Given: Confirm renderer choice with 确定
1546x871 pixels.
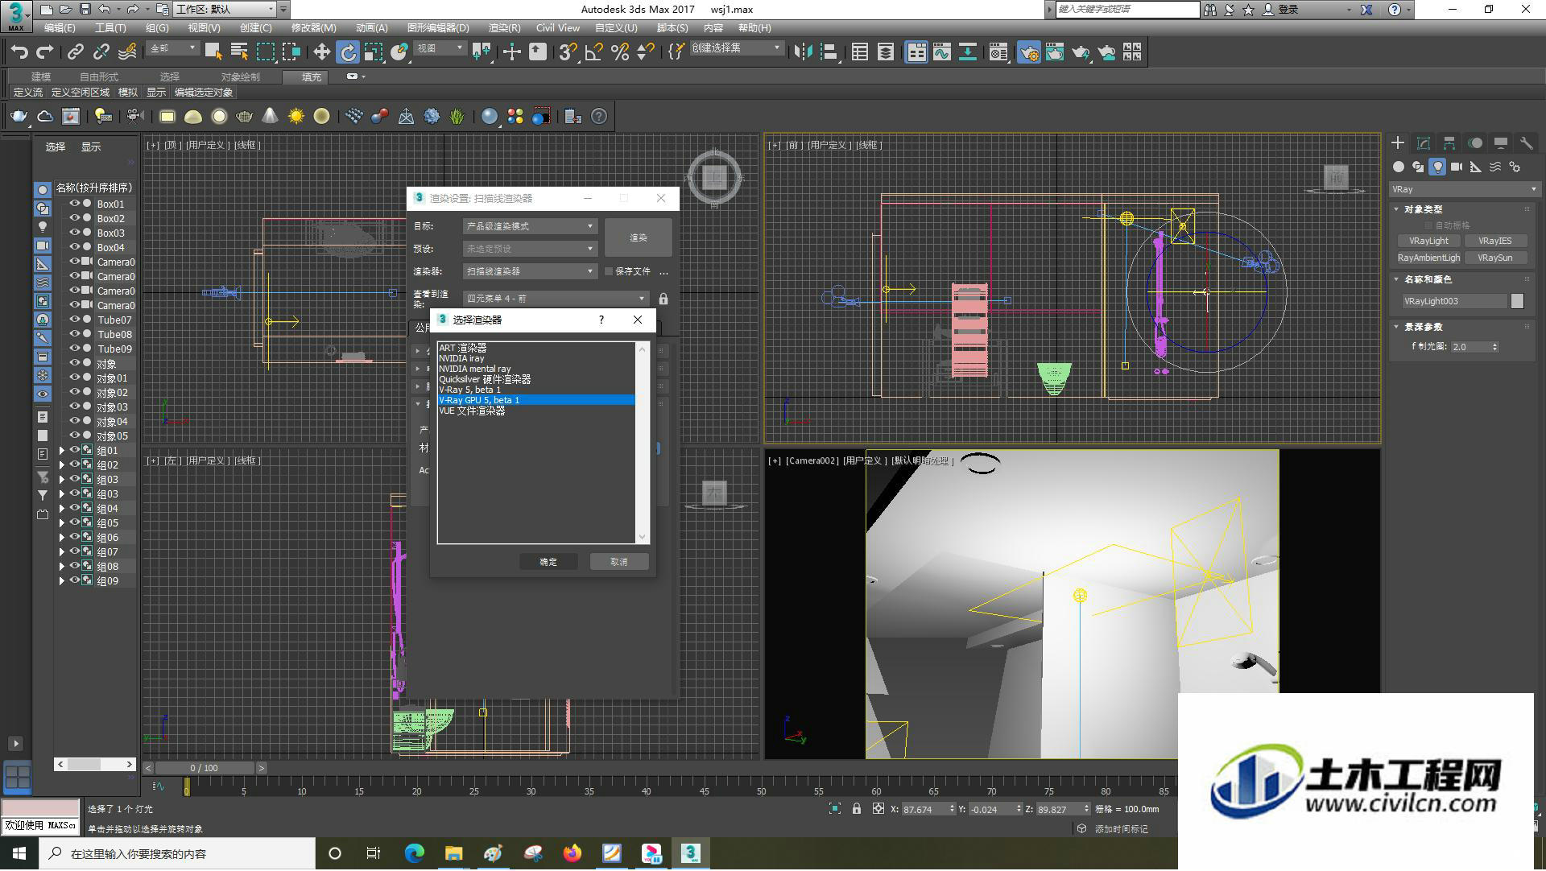Looking at the screenshot, I should (x=548, y=562).
